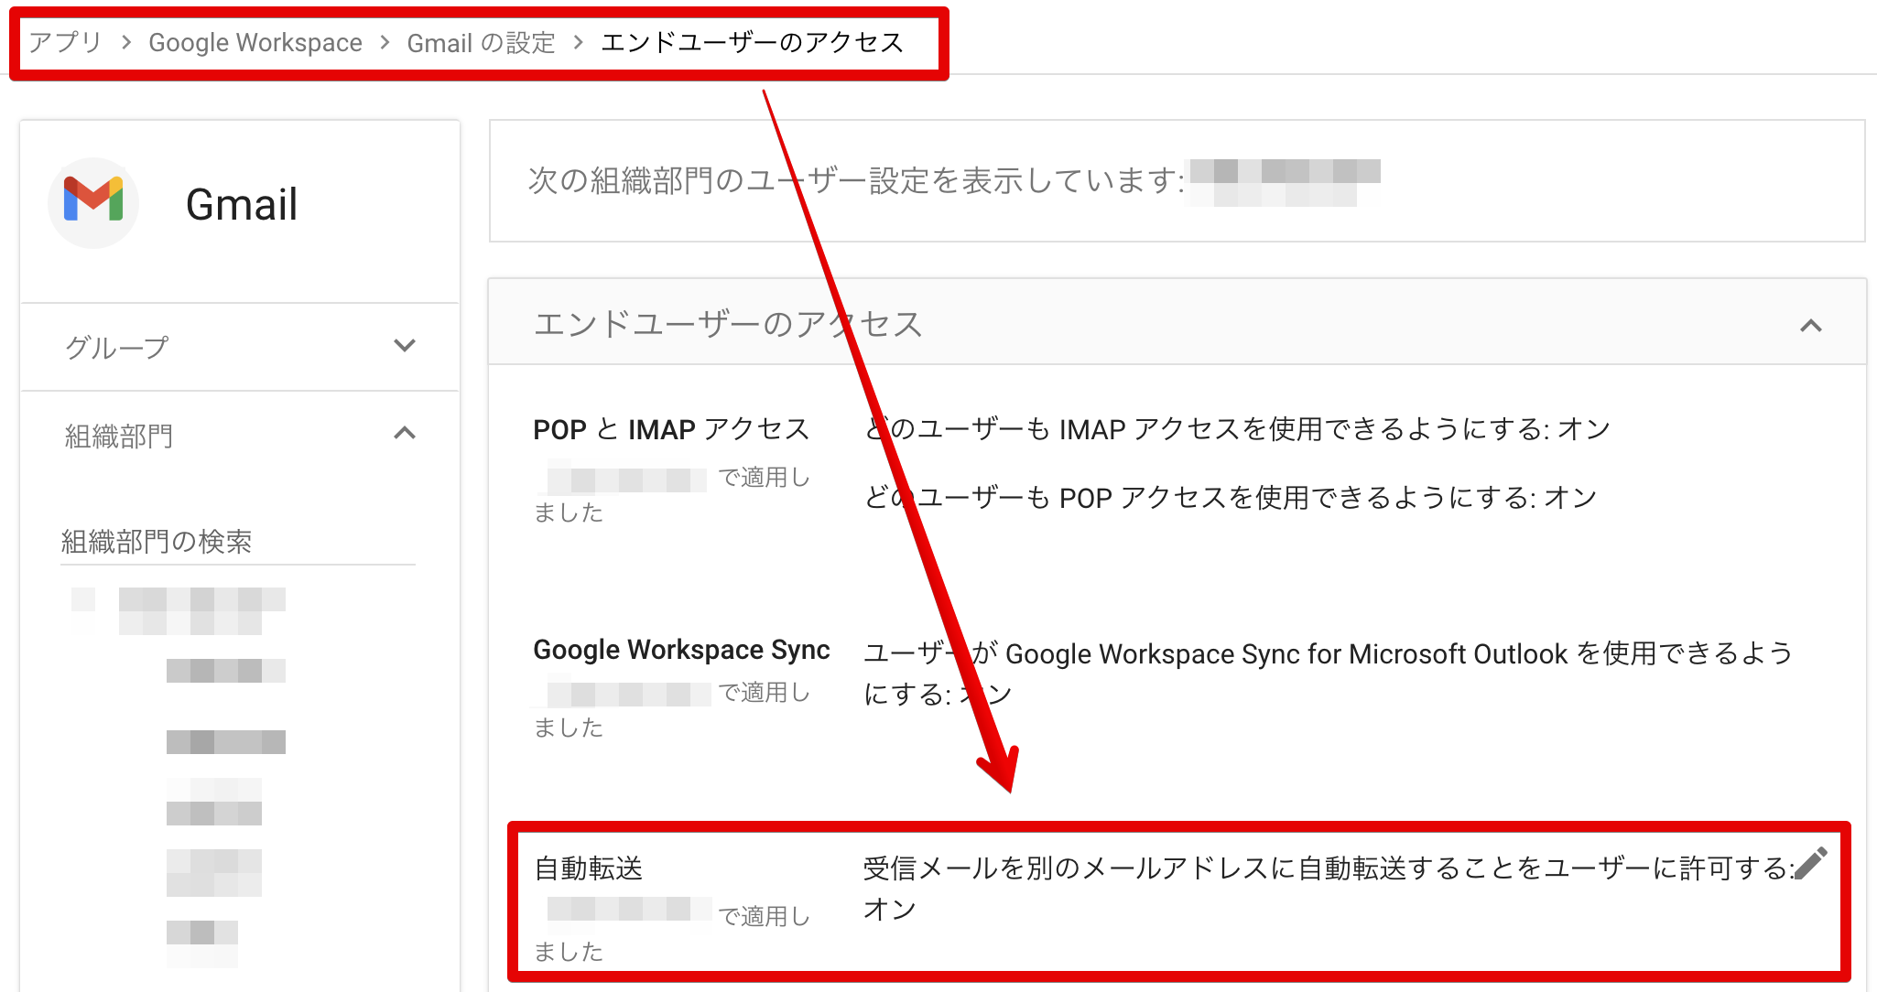The height and width of the screenshot is (992, 1877).
Task: Collapse the エンドユーザーのアクセス panel chevron
Action: coord(1810,326)
